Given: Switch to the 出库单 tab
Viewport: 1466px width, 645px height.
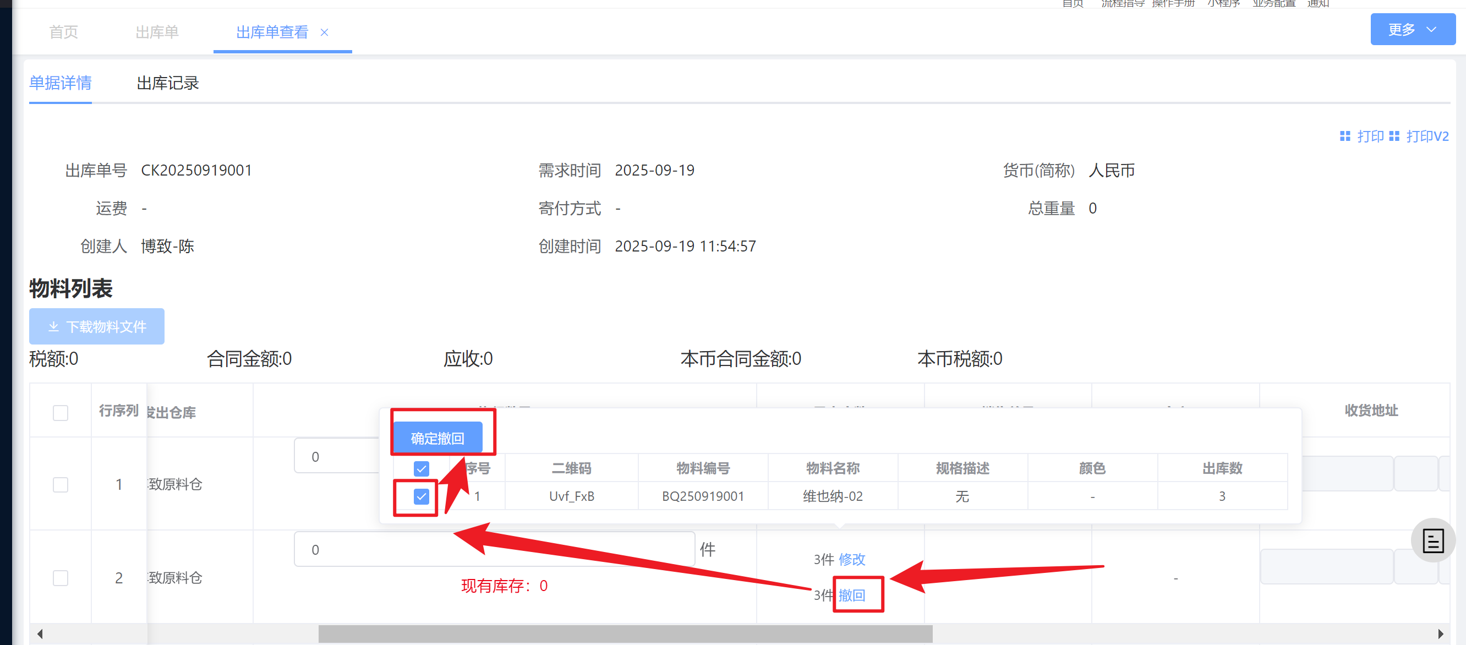Looking at the screenshot, I should (x=157, y=32).
